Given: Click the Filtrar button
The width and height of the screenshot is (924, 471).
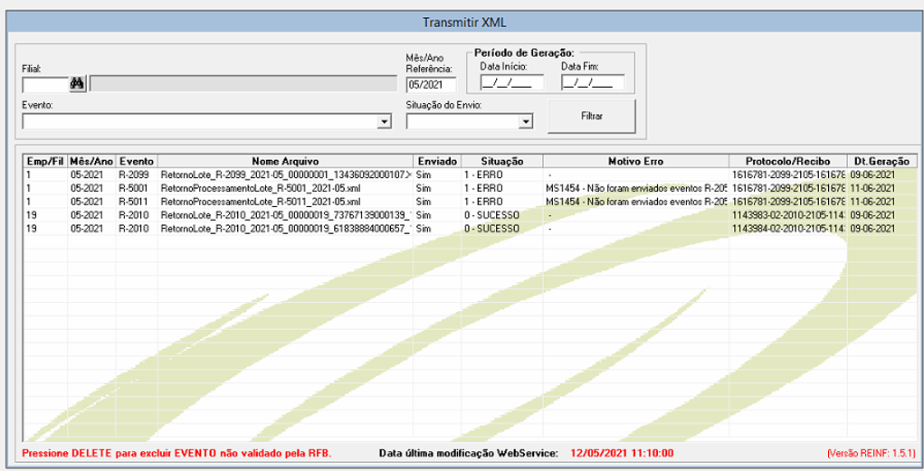Looking at the screenshot, I should click(x=592, y=116).
